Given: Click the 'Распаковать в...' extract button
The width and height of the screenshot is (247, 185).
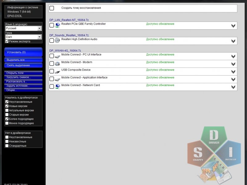Looking at the screenshot, I should (x=23, y=81).
